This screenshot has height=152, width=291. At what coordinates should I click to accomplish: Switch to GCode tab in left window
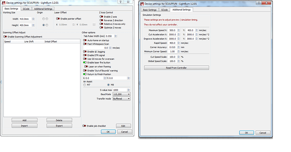[26, 9]
